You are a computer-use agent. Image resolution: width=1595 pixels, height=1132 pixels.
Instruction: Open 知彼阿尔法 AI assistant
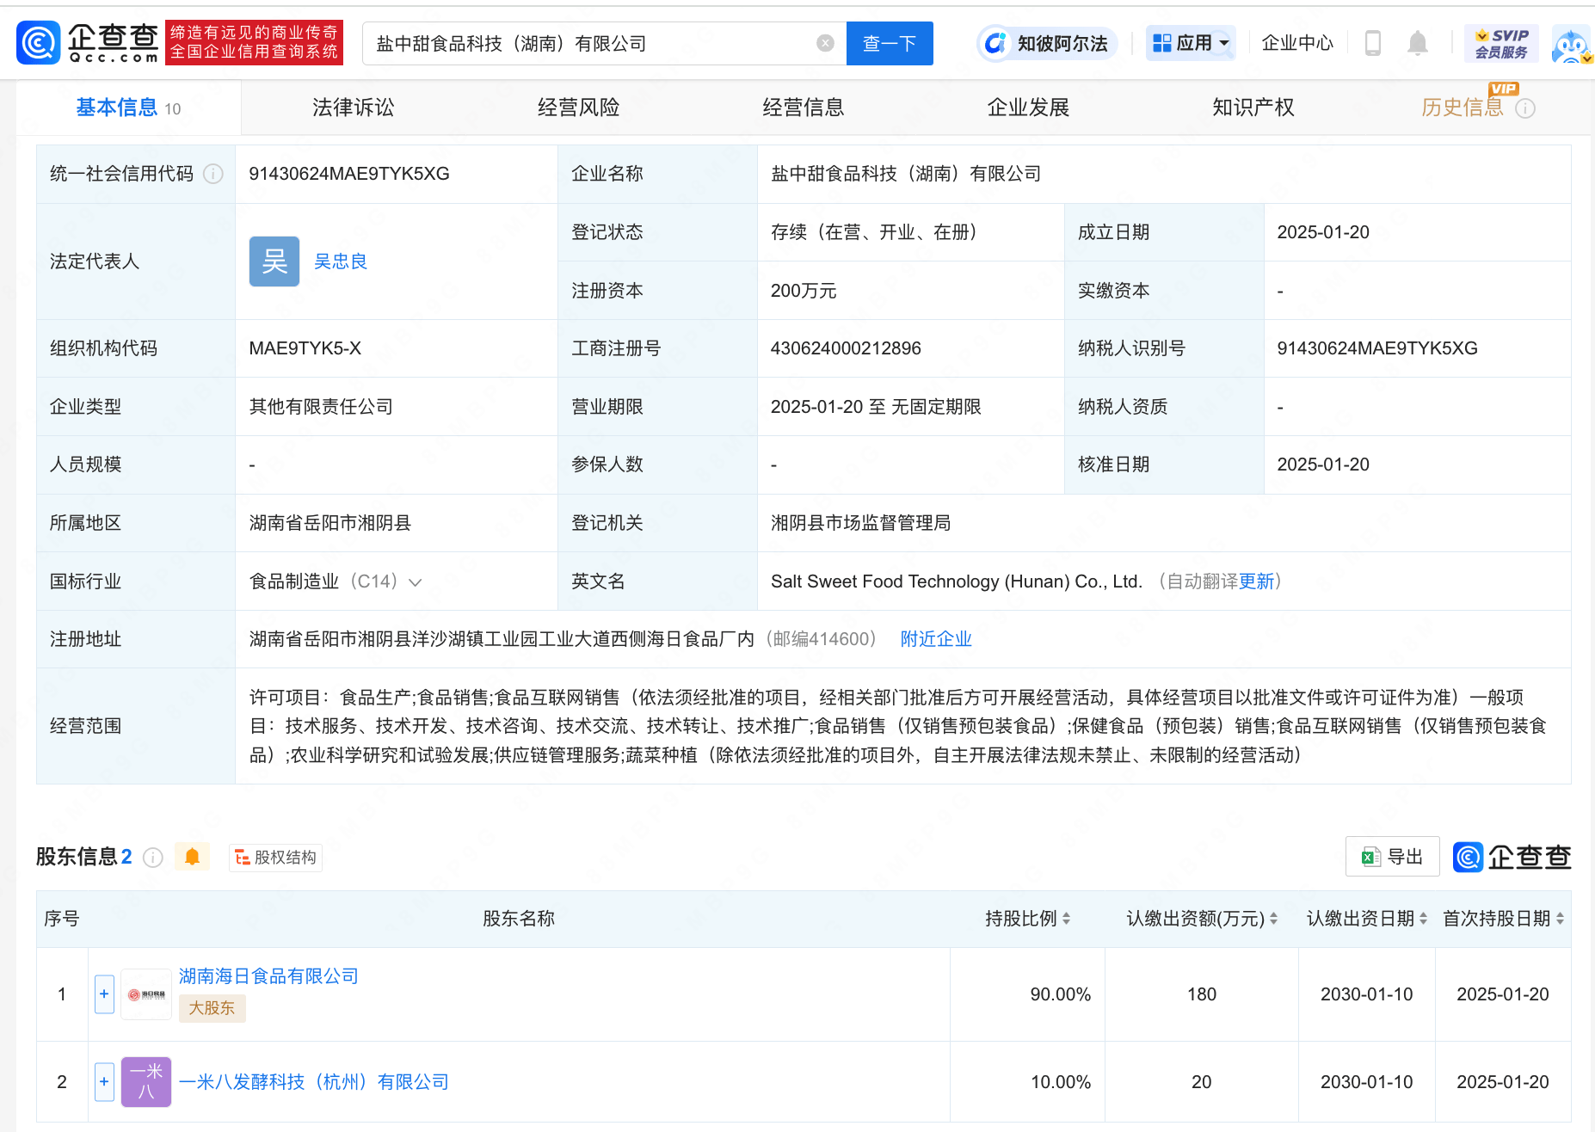1047,43
